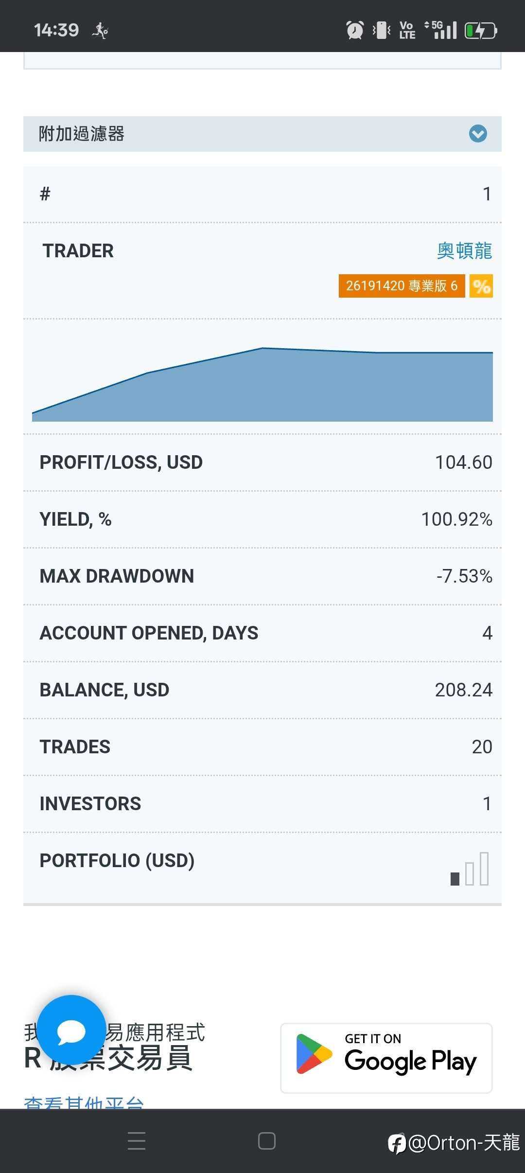The height and width of the screenshot is (1173, 525).
Task: Select the YIELD, % row
Action: pos(262,519)
